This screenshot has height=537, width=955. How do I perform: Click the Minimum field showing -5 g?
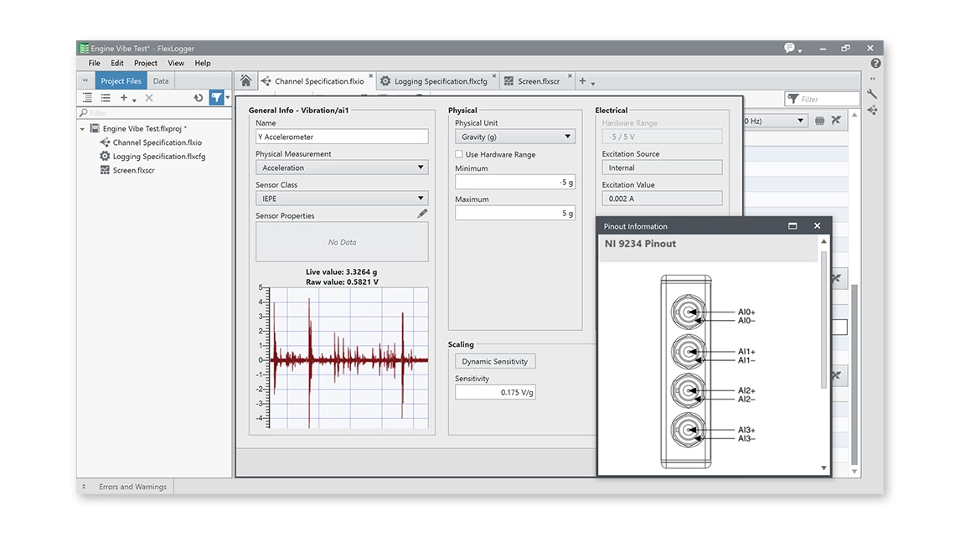click(x=514, y=182)
